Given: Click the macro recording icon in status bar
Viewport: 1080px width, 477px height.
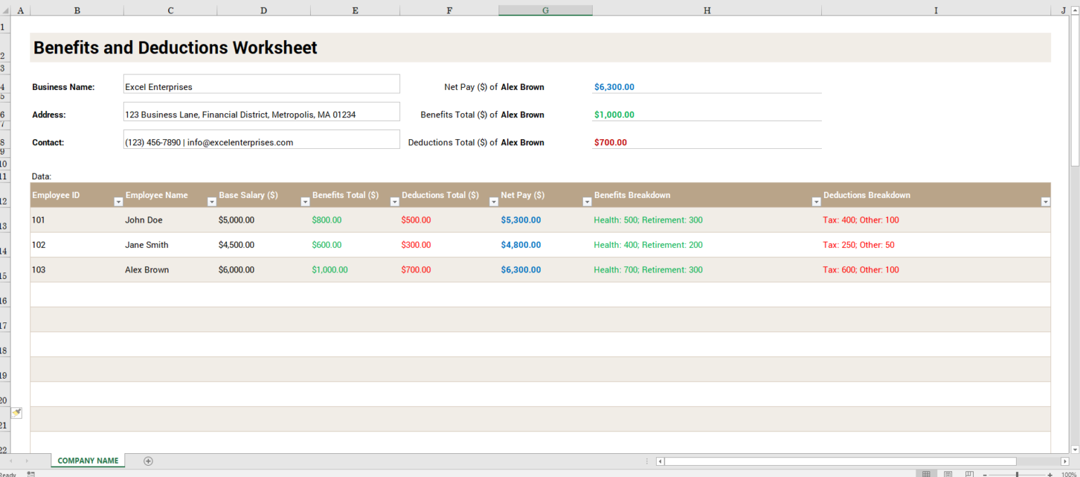Looking at the screenshot, I should point(31,474).
